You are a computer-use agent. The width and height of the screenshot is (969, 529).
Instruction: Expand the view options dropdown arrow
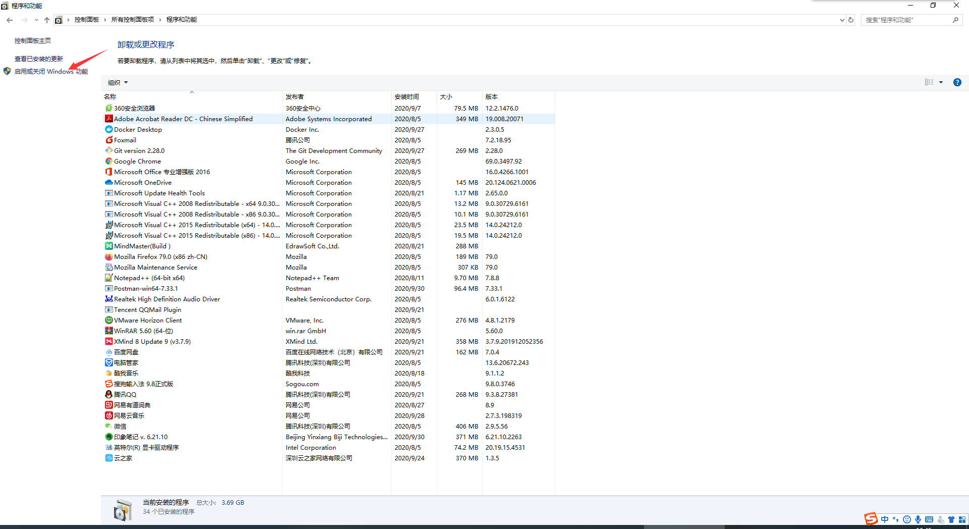(x=941, y=82)
